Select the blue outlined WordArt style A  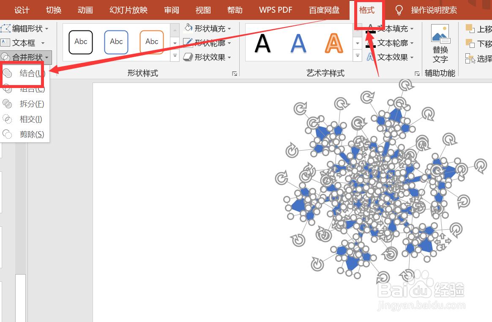pos(298,42)
